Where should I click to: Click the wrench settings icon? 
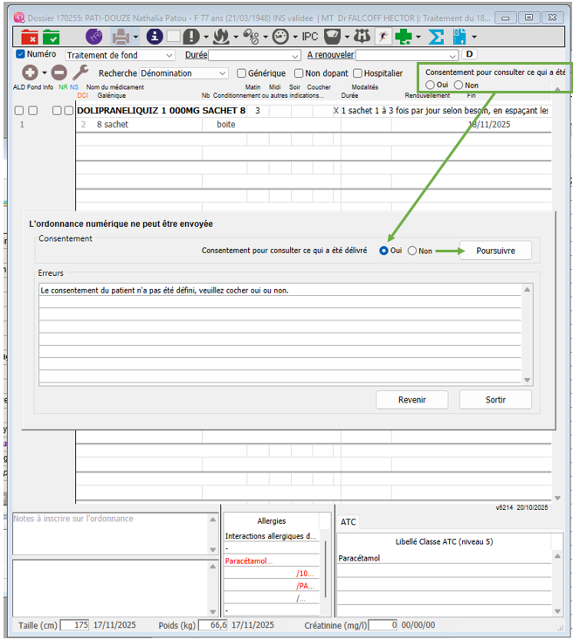point(79,73)
